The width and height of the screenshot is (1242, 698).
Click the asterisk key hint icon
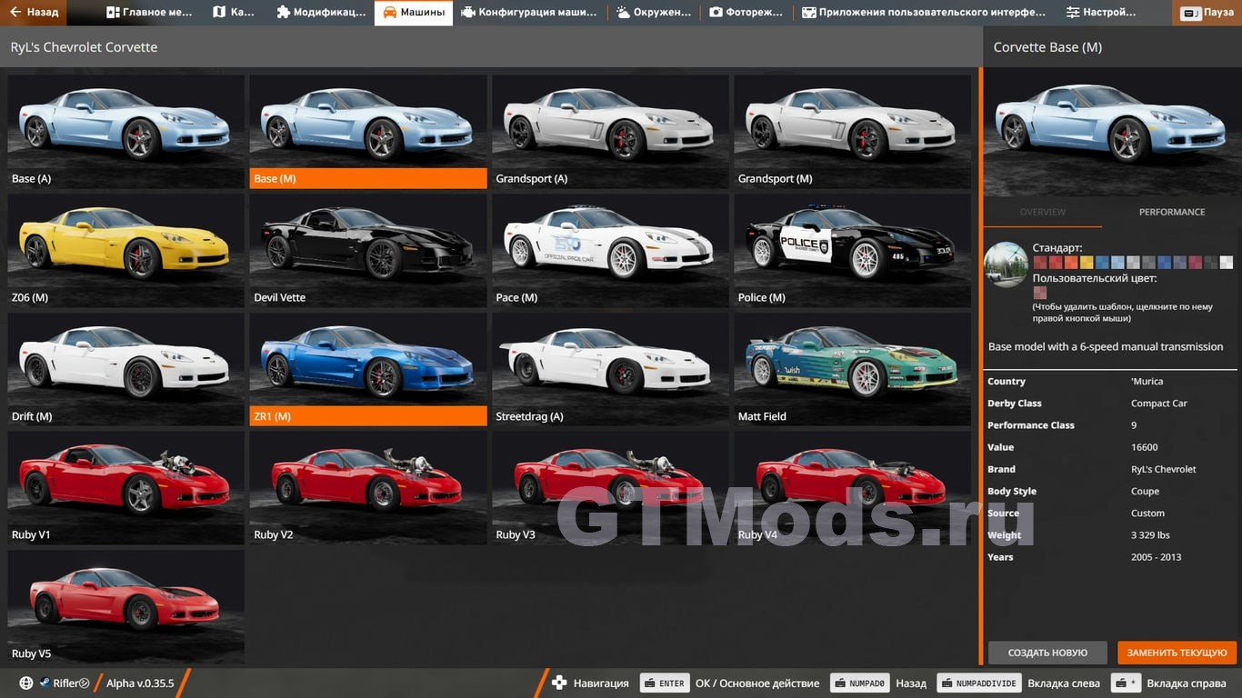pyautogui.click(x=1127, y=683)
